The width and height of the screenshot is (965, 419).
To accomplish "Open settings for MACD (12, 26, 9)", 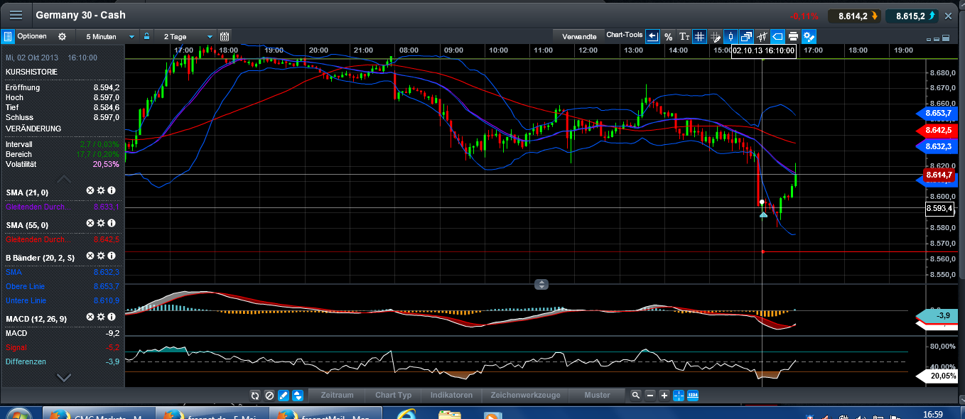I will click(x=101, y=317).
